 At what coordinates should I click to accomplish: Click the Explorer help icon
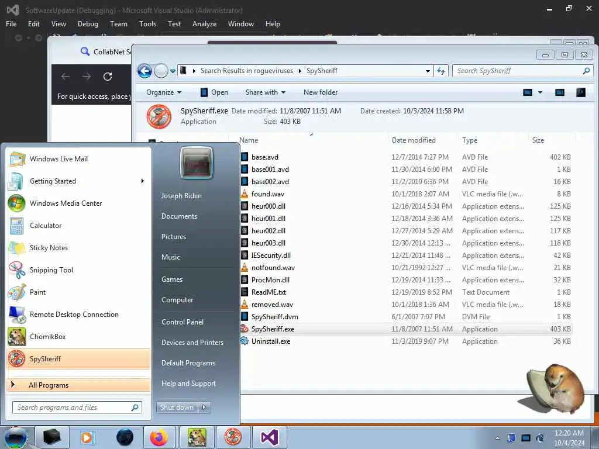click(x=581, y=92)
